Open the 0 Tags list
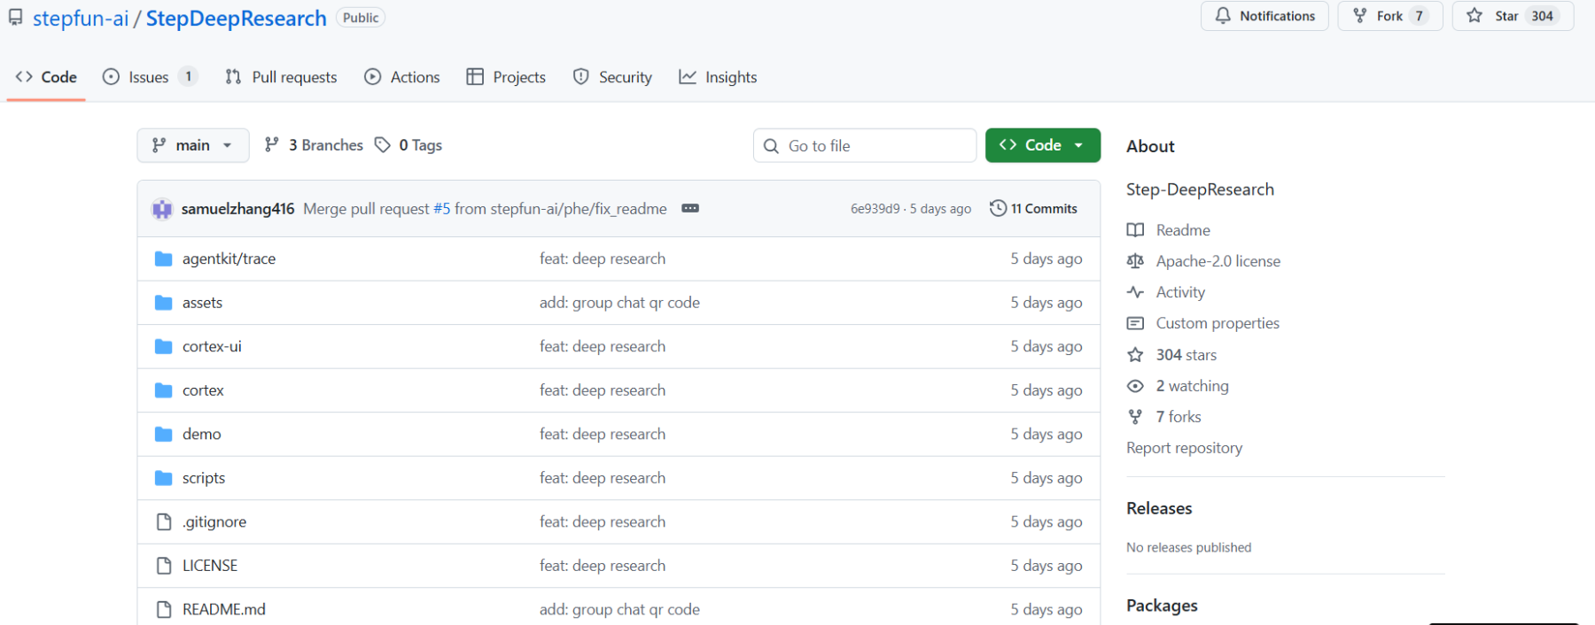1595x625 pixels. tap(408, 145)
